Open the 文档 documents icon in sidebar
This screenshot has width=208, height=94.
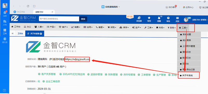5,22
